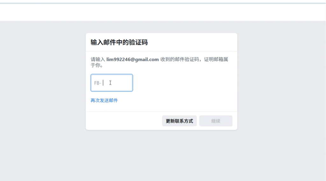
Task: Click the blank footer area left of 更新联系方式
Action: tap(124, 121)
